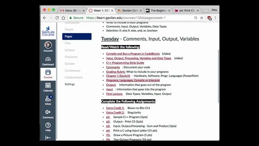Open Extra Credit 2: link
Viewport: 259px width, 146px height.
pyautogui.click(x=115, y=113)
